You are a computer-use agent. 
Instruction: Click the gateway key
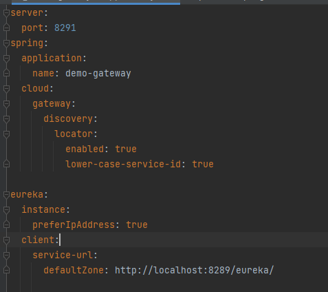pyautogui.click(x=52, y=104)
